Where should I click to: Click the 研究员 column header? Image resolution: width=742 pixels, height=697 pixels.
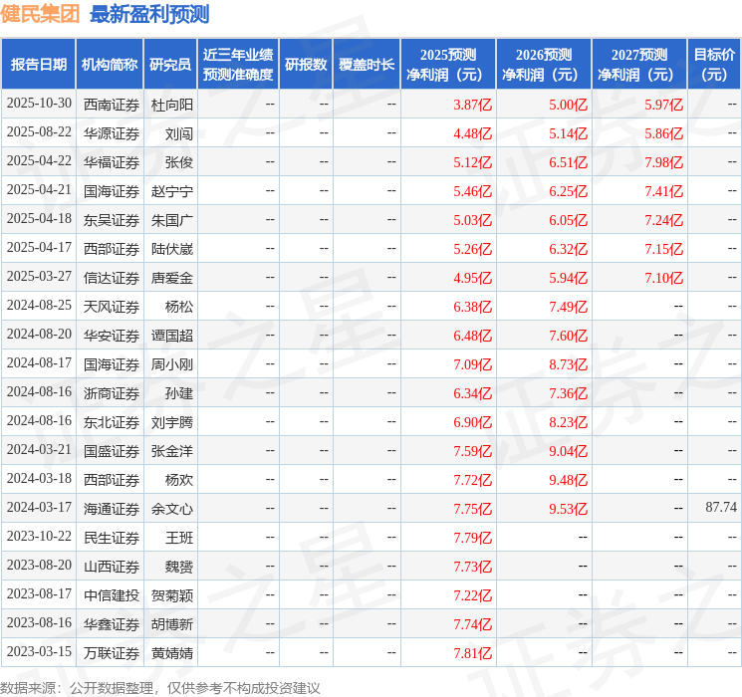[x=169, y=65]
